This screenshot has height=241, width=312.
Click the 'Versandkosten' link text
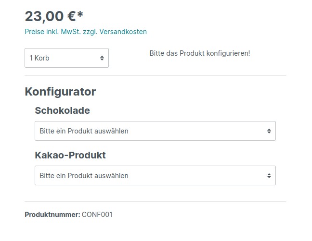pyautogui.click(x=123, y=32)
